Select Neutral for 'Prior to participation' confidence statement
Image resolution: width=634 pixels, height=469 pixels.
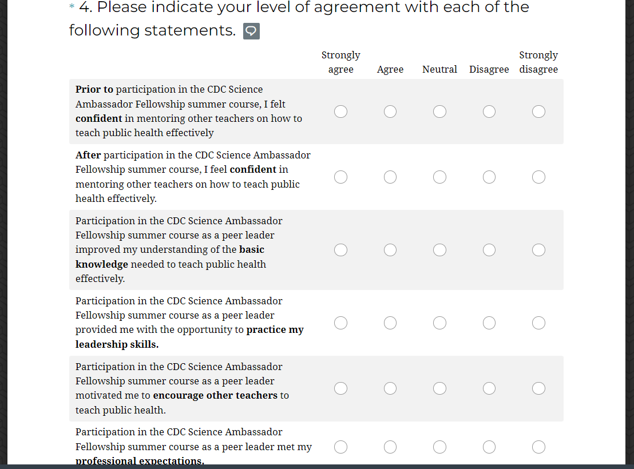click(x=439, y=112)
